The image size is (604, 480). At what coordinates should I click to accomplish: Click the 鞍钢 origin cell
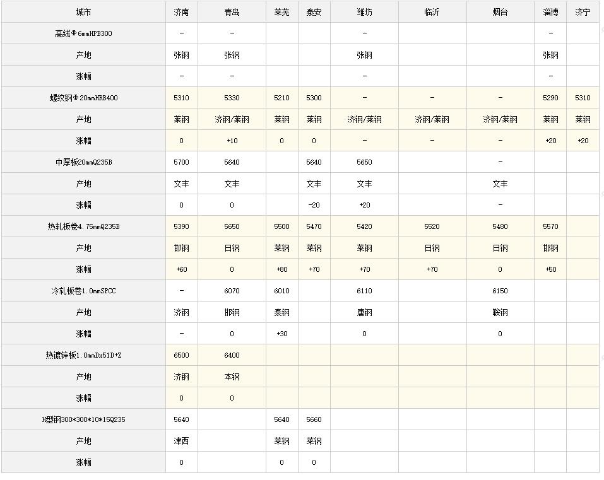coord(500,312)
